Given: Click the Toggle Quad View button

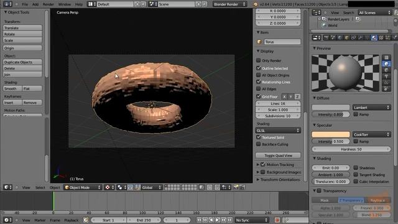Looking at the screenshot, I should [x=278, y=156].
